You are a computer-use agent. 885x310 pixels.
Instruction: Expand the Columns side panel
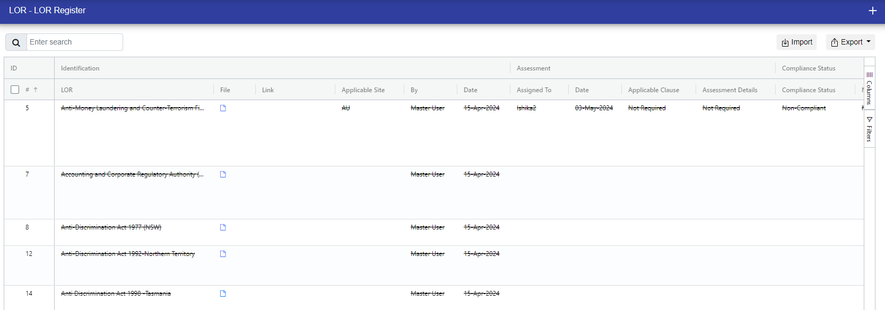pos(869,88)
